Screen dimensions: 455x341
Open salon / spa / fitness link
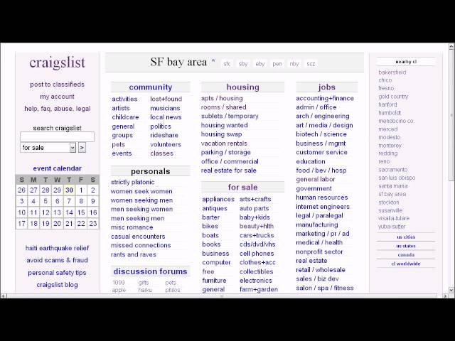[x=325, y=288]
